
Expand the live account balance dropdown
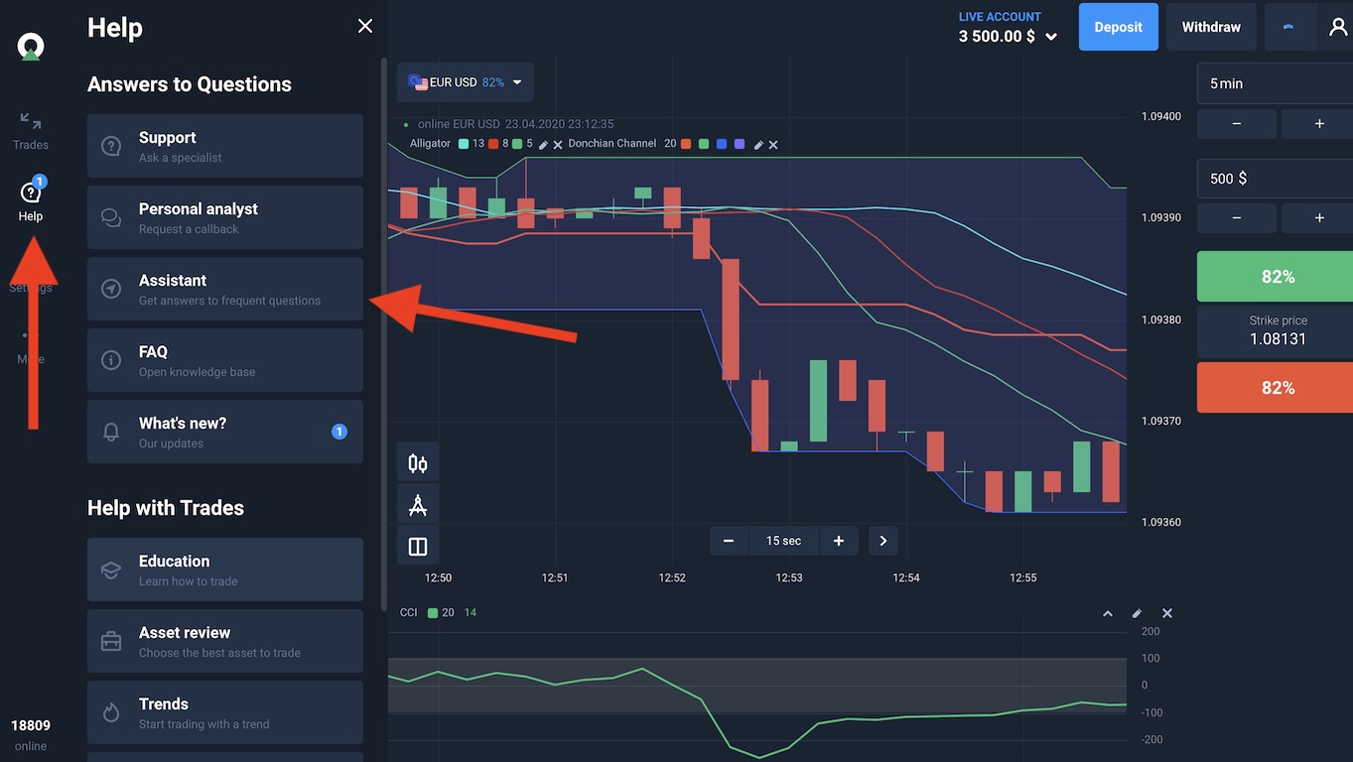point(1051,38)
